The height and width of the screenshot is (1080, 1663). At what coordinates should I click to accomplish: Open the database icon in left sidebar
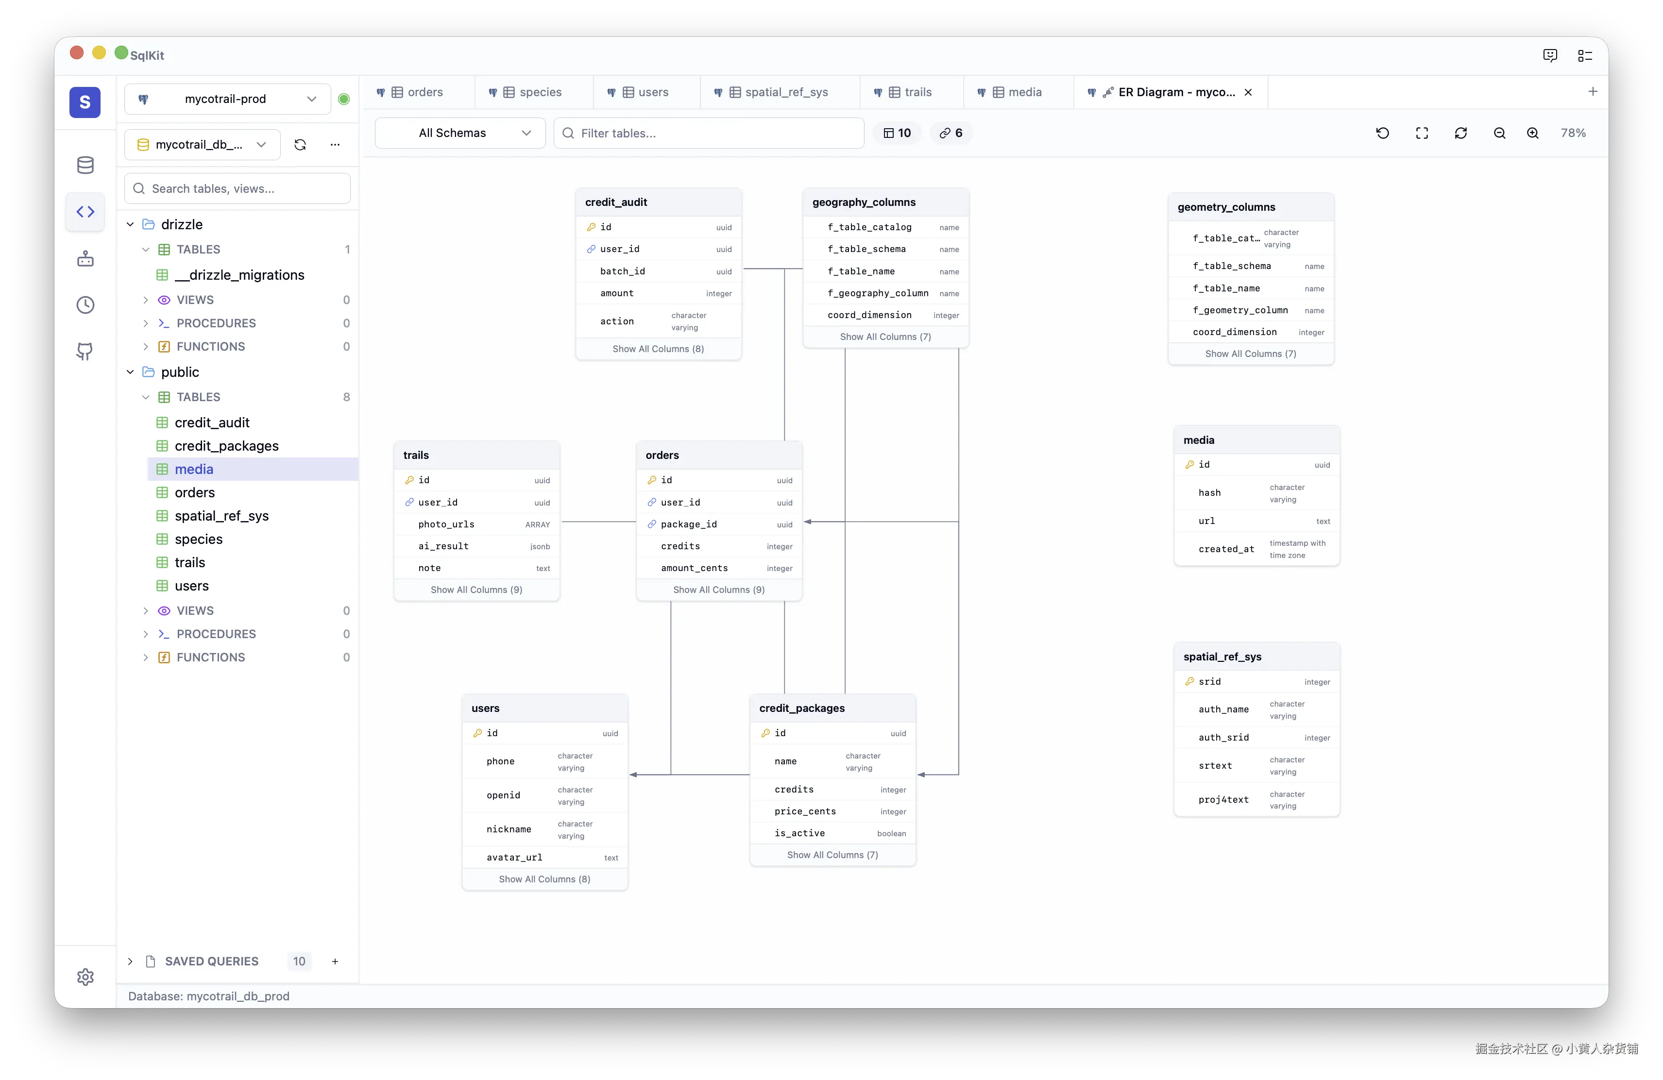pyautogui.click(x=85, y=165)
